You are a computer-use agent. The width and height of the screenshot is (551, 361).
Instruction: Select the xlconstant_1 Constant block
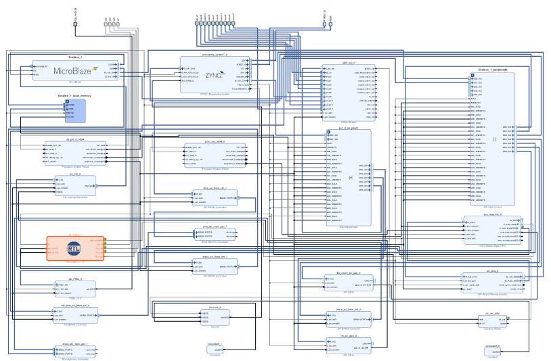[x=215, y=350]
